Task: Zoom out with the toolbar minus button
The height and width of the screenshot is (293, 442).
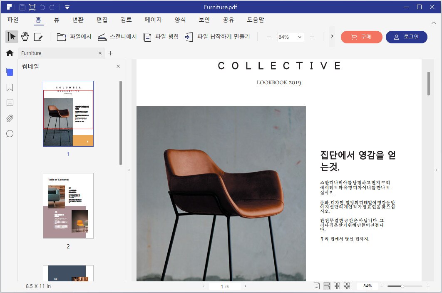Action: (x=269, y=37)
